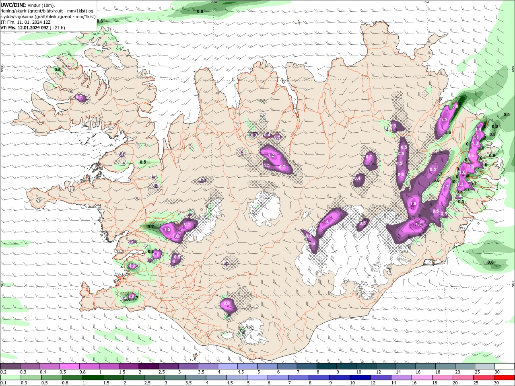Click the snow legend swatch labeled 6
The image size is (515, 386).
286,366
